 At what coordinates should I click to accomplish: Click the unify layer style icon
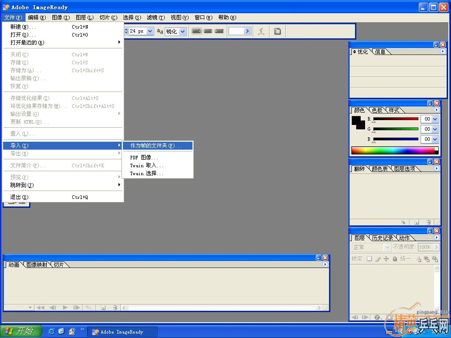click(435, 259)
